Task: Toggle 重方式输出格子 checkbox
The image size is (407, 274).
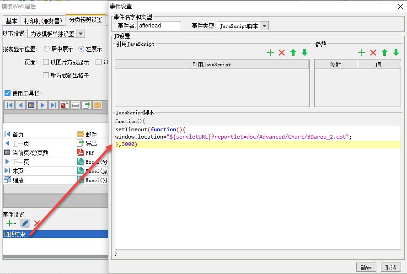Action: 46,75
